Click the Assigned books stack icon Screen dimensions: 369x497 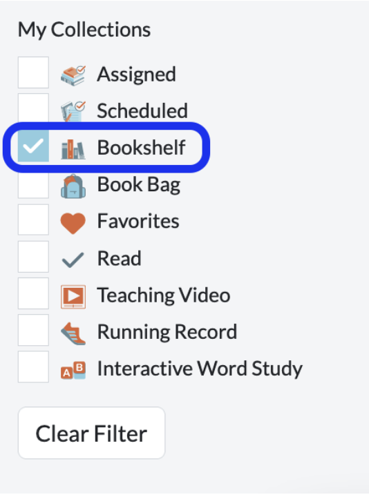pos(73,75)
